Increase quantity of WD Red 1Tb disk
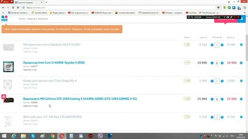Image resolution: width=248 pixels, height=139 pixels. [222, 117]
